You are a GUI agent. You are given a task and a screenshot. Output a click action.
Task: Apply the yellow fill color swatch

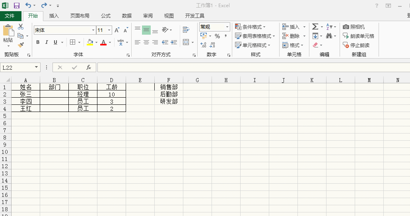[89, 42]
